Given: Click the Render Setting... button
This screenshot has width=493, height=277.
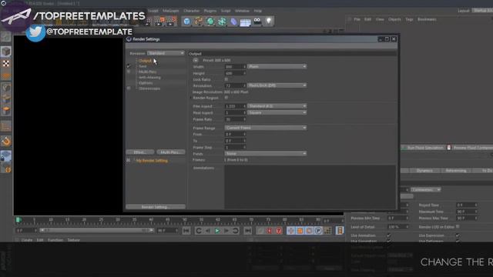Looking at the screenshot, I should [156, 207].
